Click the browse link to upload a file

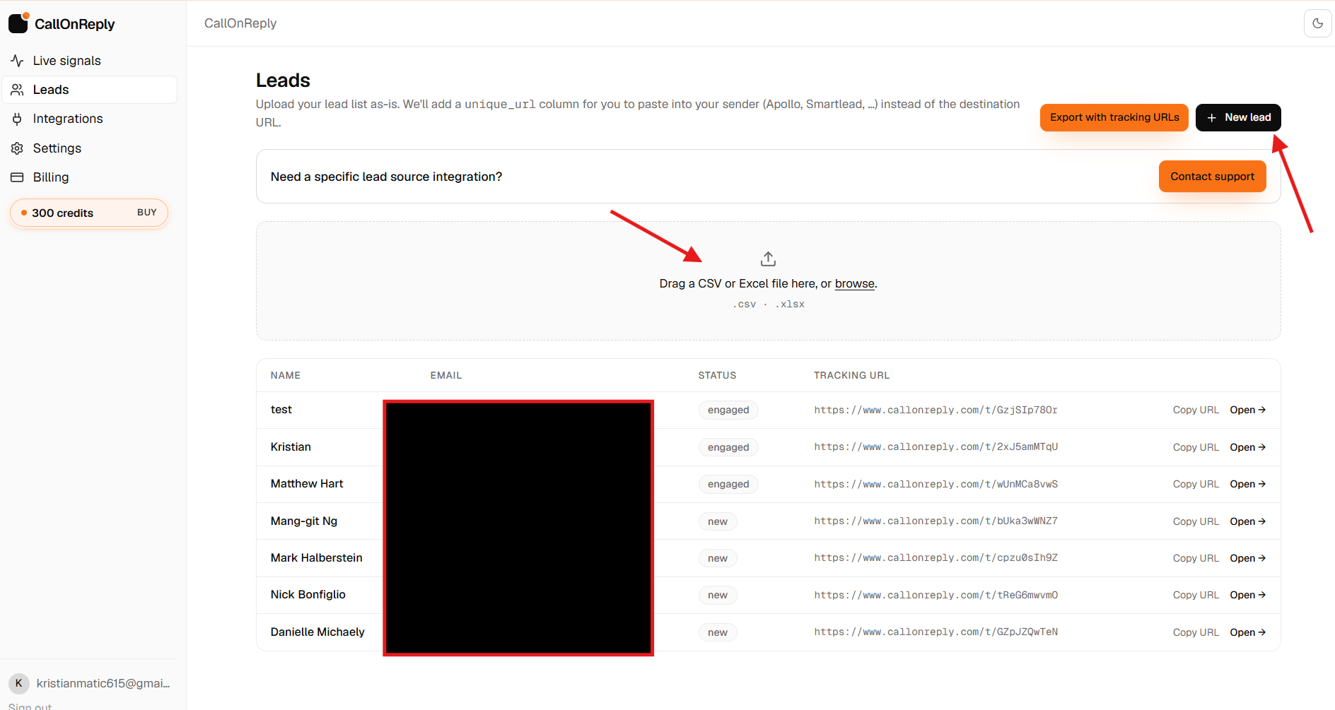coord(854,283)
